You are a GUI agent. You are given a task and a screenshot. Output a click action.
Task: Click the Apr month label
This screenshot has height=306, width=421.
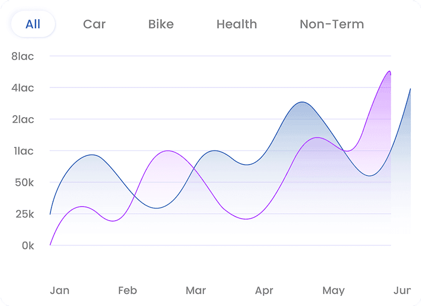pos(264,290)
